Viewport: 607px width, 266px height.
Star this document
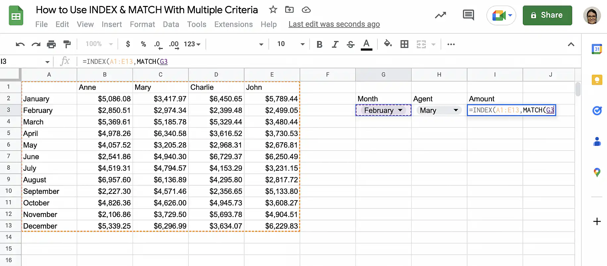pos(273,10)
